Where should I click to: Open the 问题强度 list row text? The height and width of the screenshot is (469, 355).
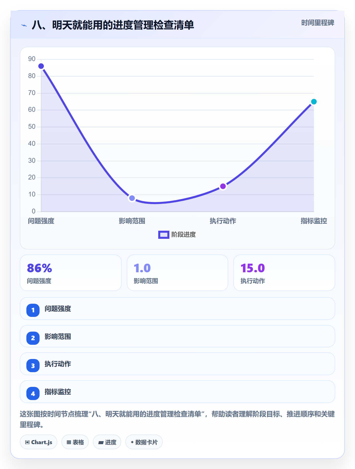coord(58,309)
